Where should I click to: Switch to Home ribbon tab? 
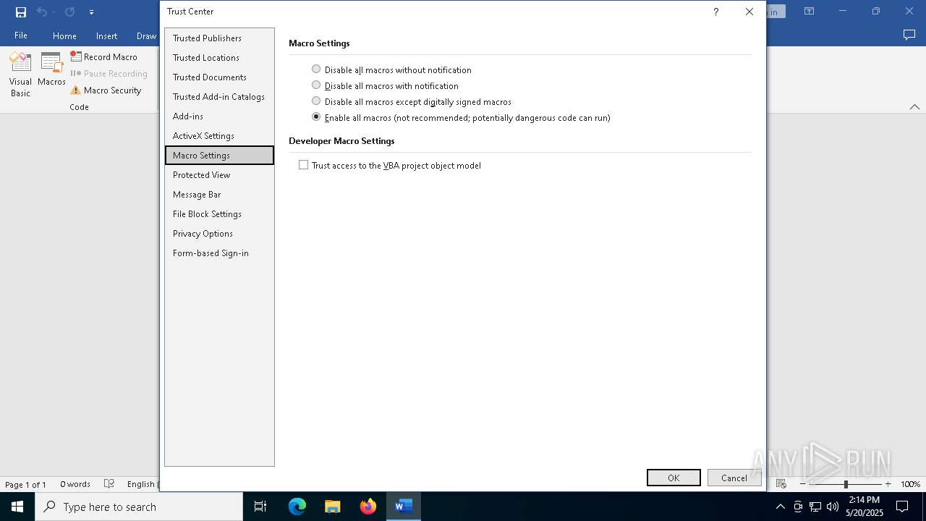tap(64, 35)
